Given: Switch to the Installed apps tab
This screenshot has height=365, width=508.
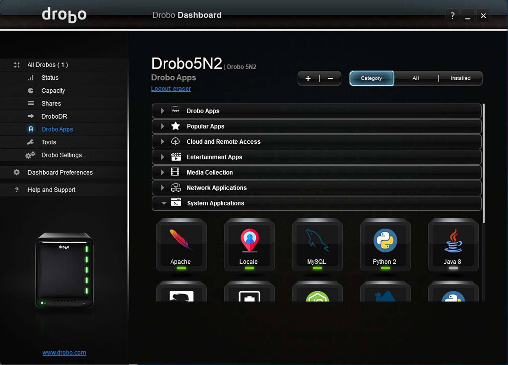Looking at the screenshot, I should click(460, 78).
